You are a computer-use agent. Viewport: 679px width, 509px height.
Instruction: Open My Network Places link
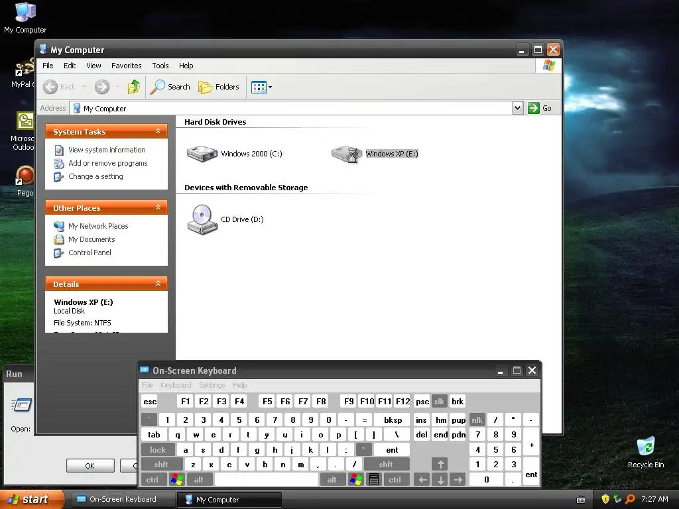click(x=98, y=226)
